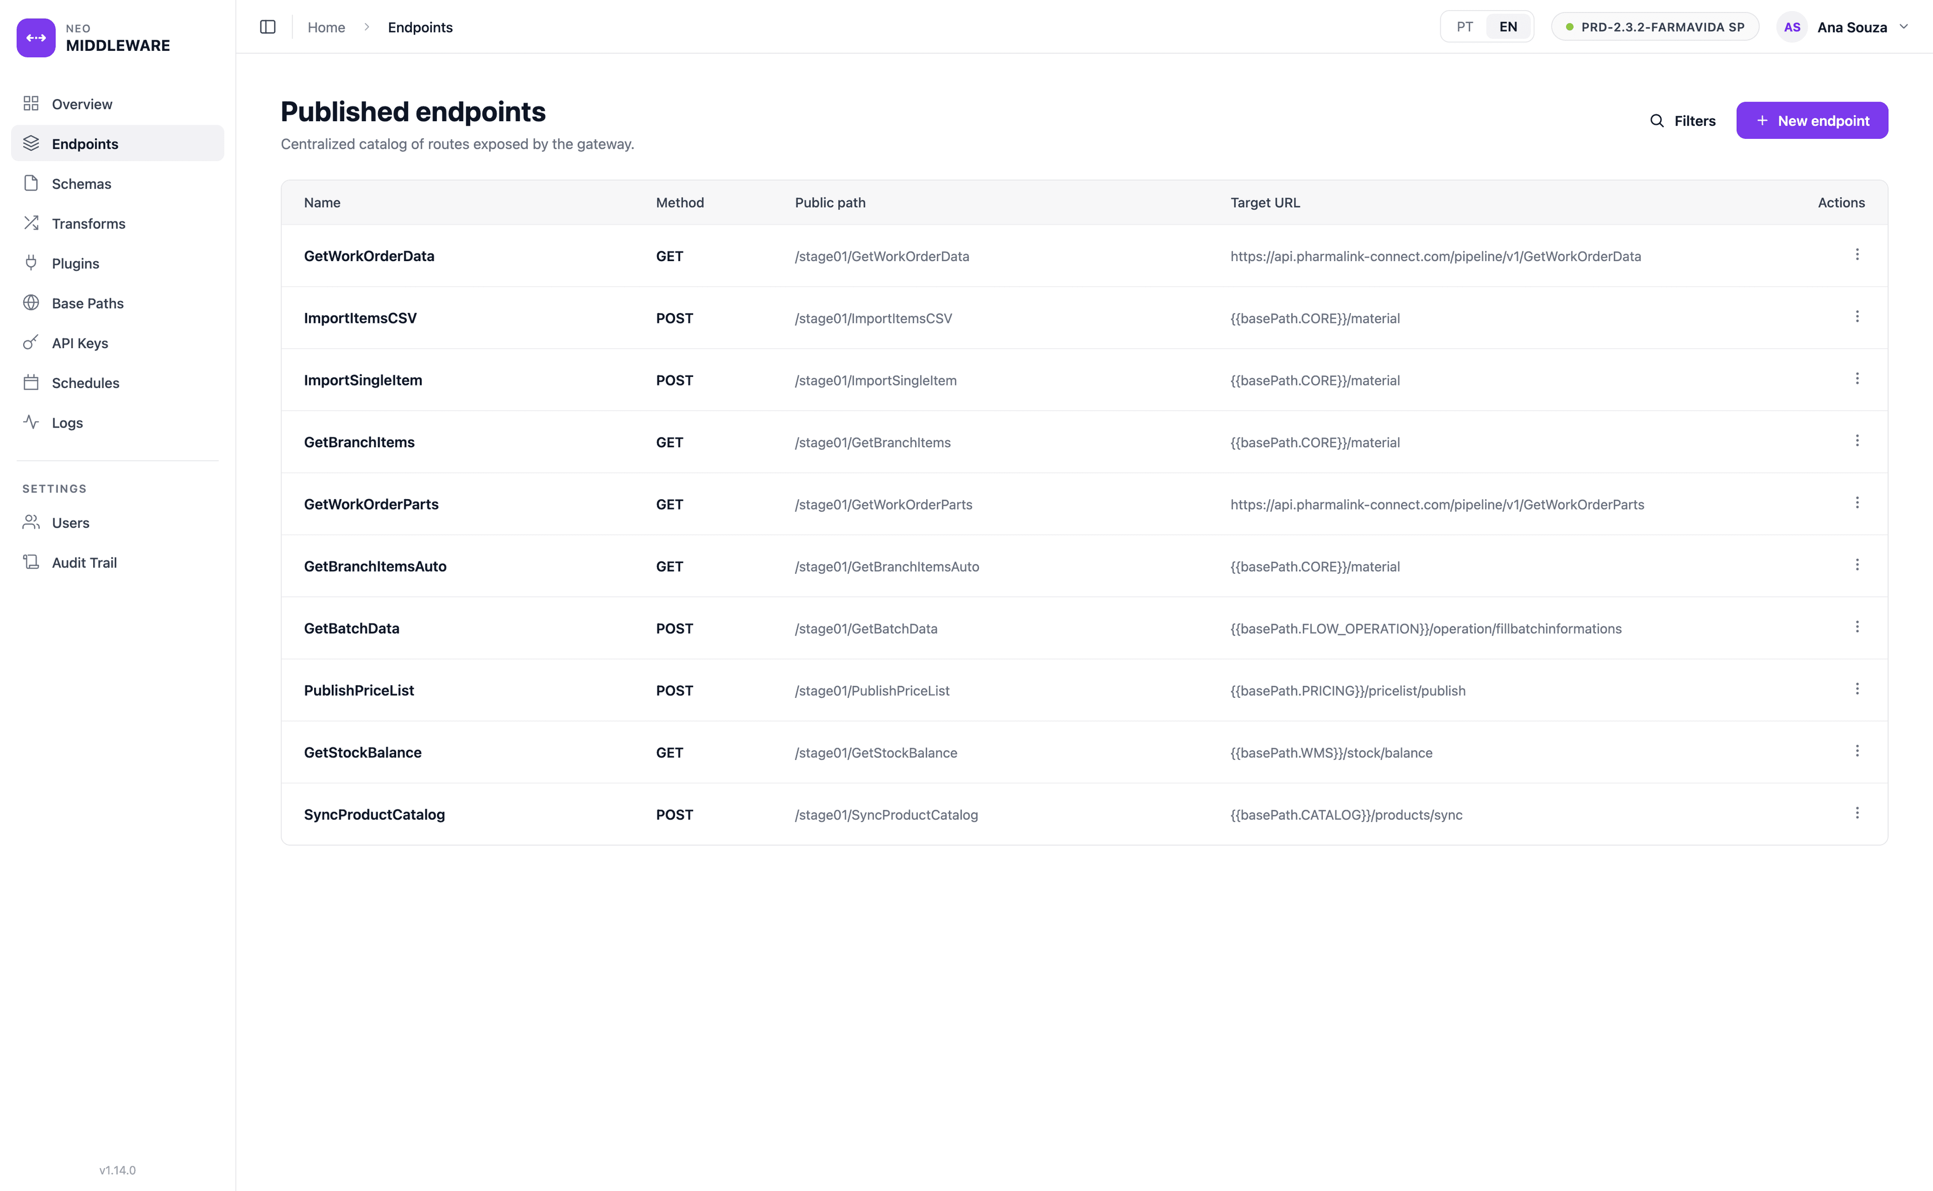Open actions menu for GetStockBalance row

pos(1857,751)
